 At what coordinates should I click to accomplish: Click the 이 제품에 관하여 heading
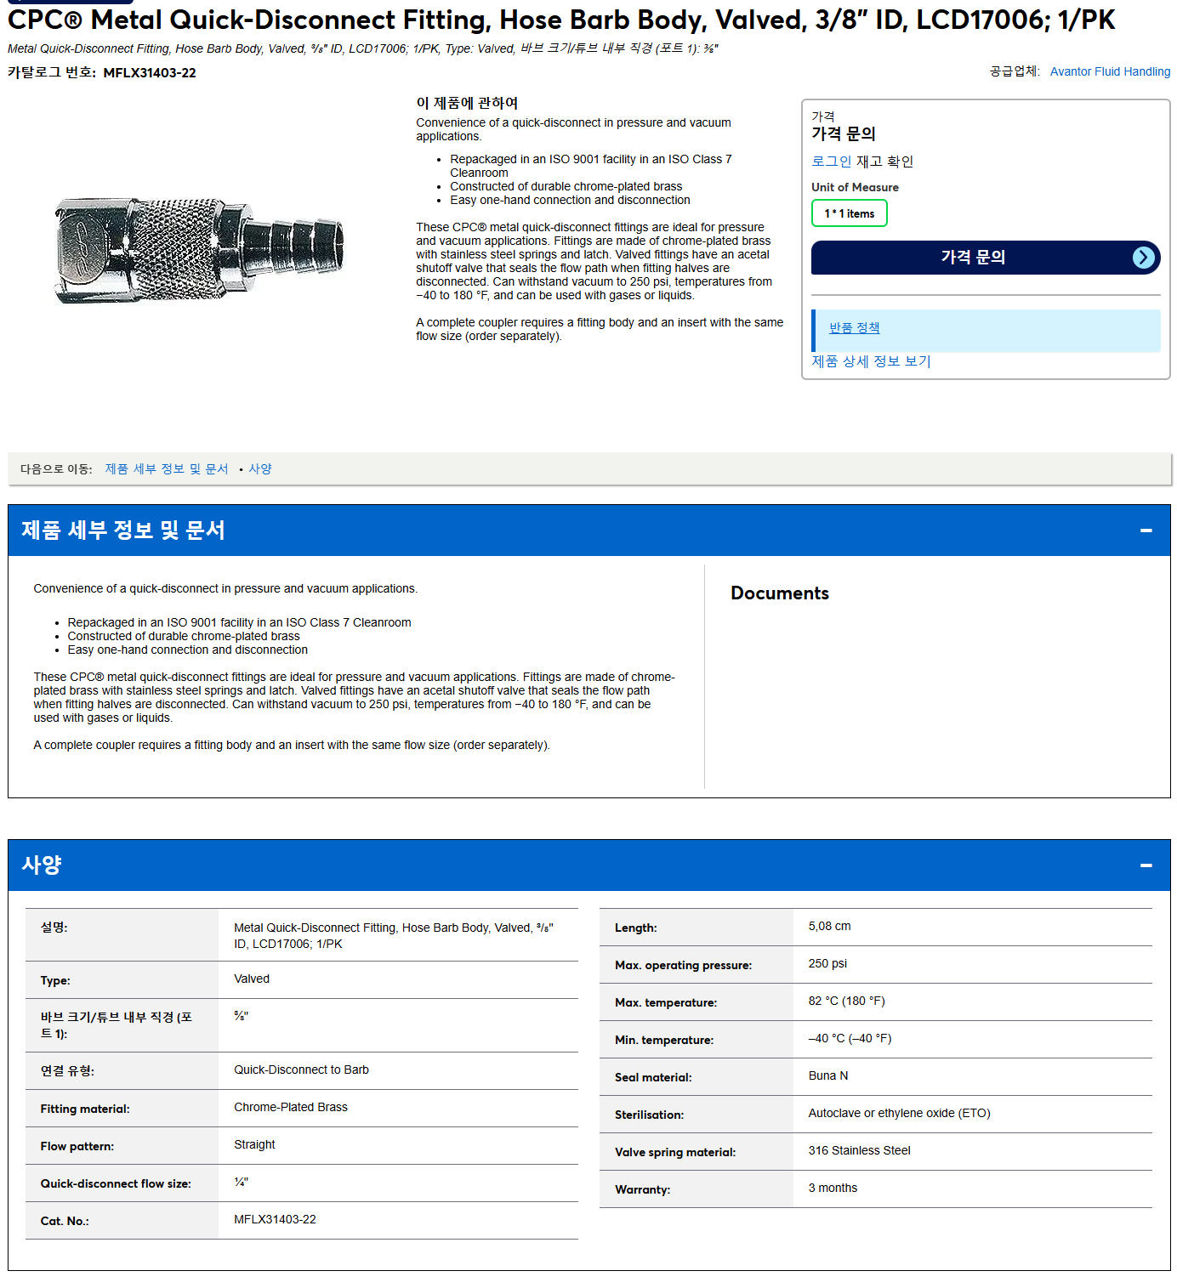467,103
